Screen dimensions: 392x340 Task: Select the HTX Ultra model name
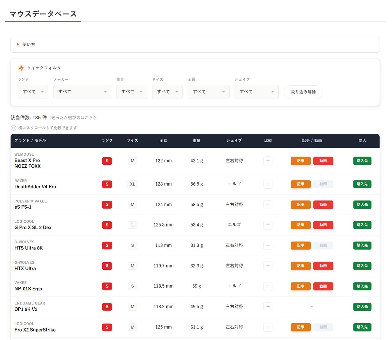25,268
